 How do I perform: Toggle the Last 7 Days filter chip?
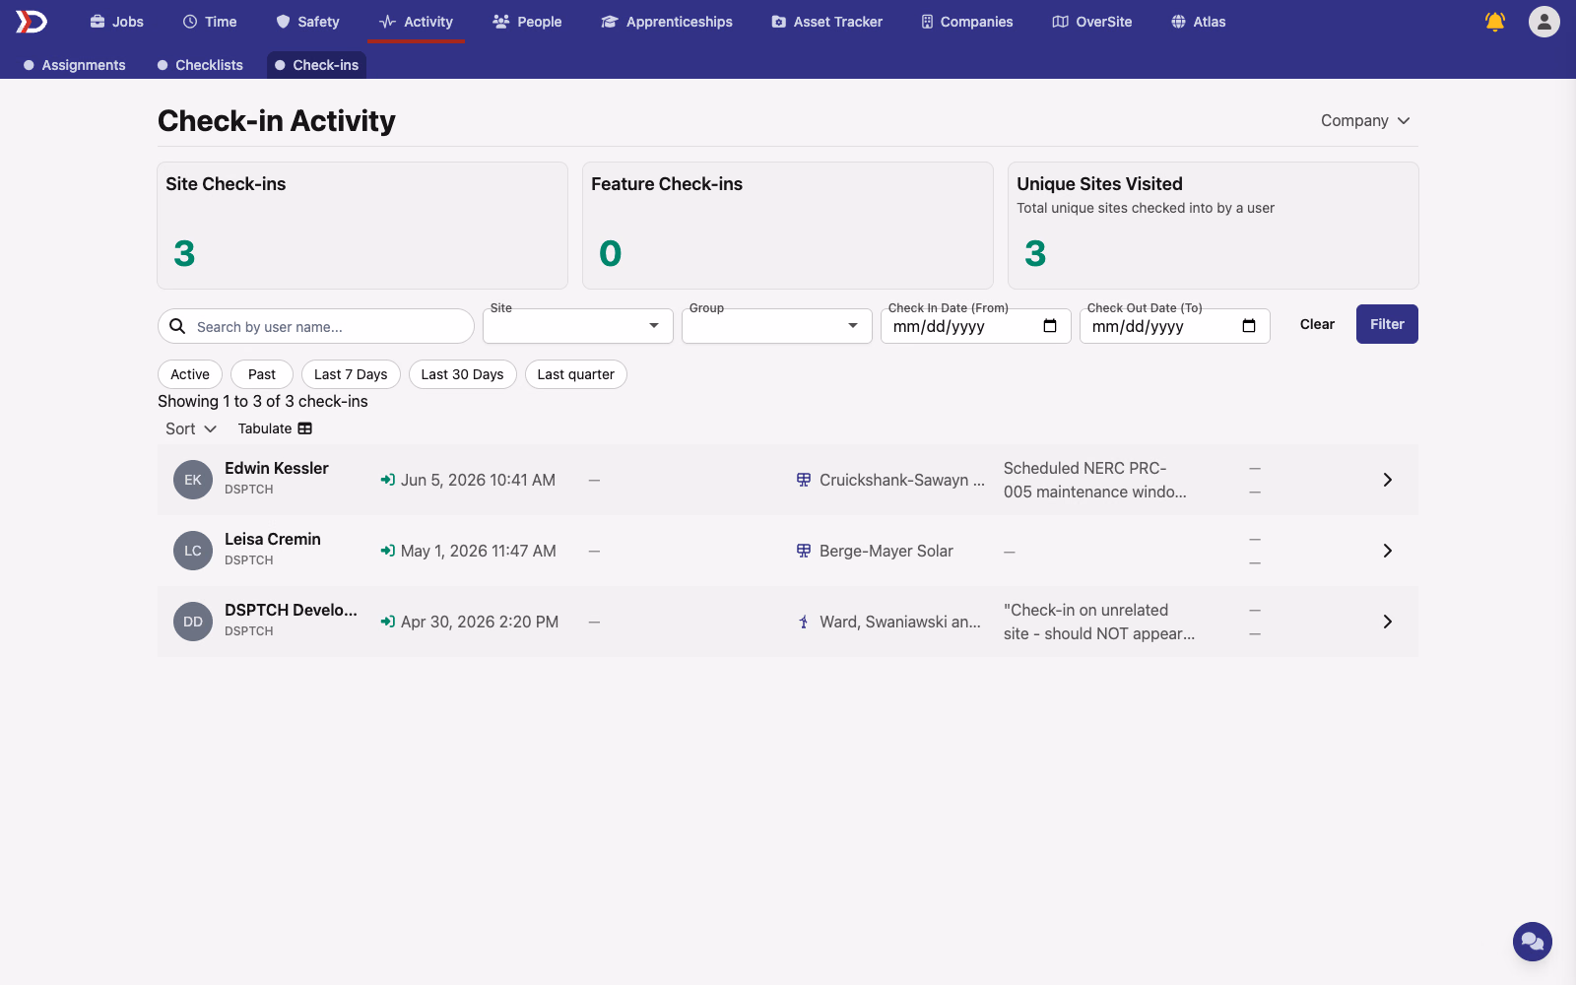pos(351,374)
